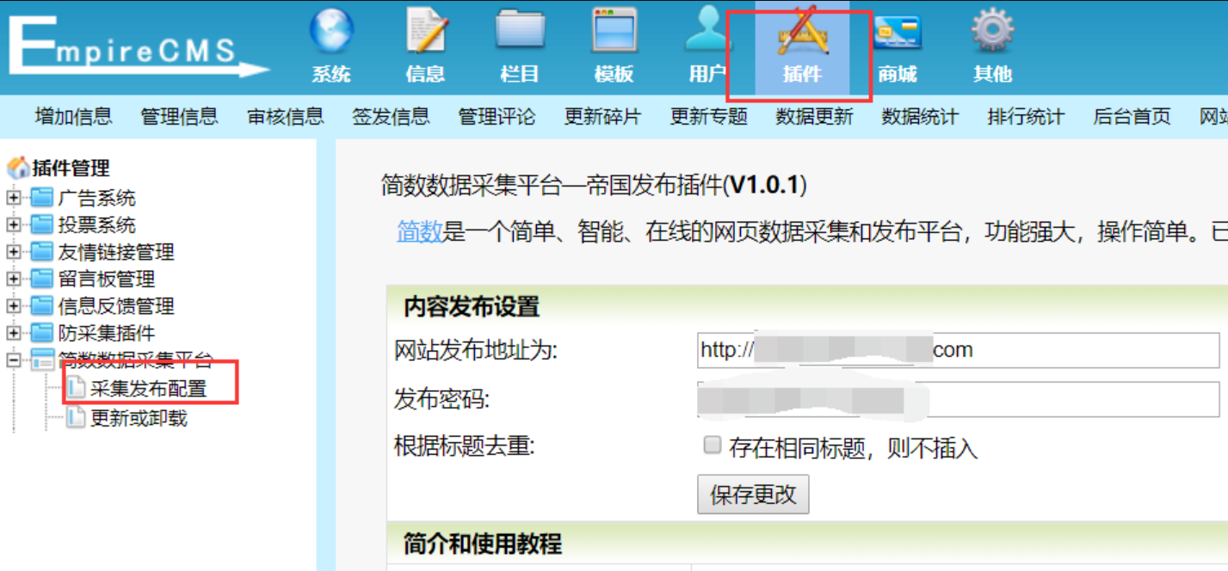Image resolution: width=1228 pixels, height=571 pixels.
Task: Expand the 留言板管理 tree node
Action: (x=13, y=279)
